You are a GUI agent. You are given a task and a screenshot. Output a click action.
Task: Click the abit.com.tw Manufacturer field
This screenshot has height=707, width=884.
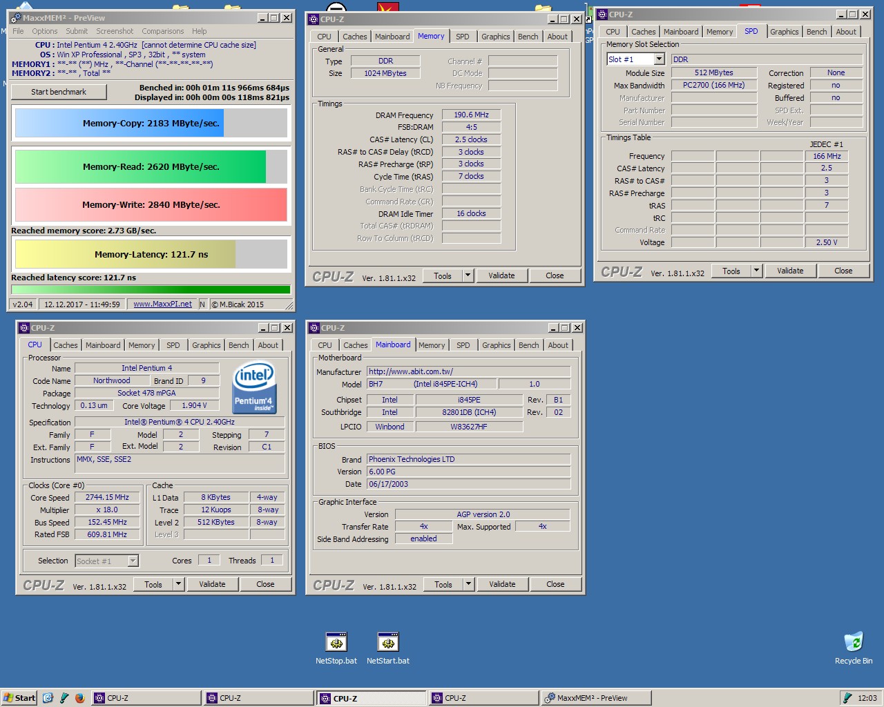468,371
